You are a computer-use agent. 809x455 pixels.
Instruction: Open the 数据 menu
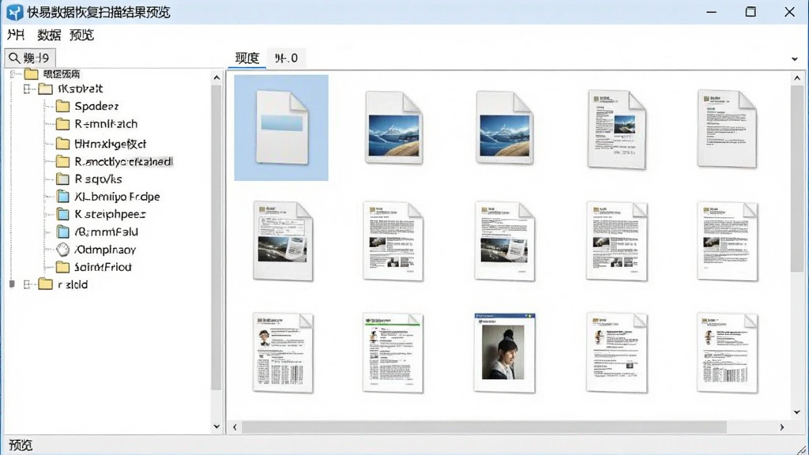49,35
